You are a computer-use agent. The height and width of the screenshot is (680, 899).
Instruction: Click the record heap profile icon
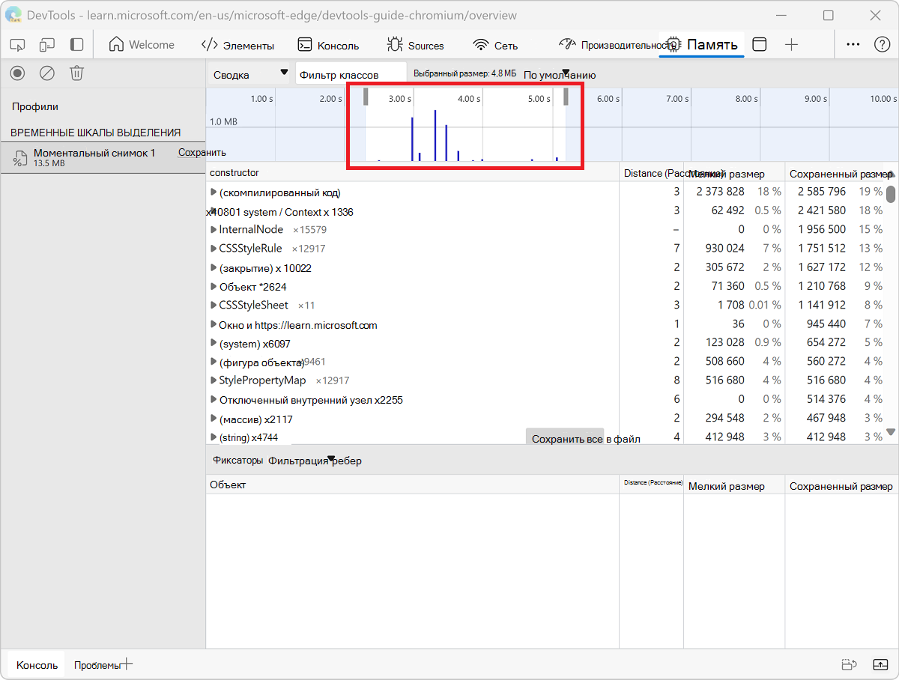(18, 73)
